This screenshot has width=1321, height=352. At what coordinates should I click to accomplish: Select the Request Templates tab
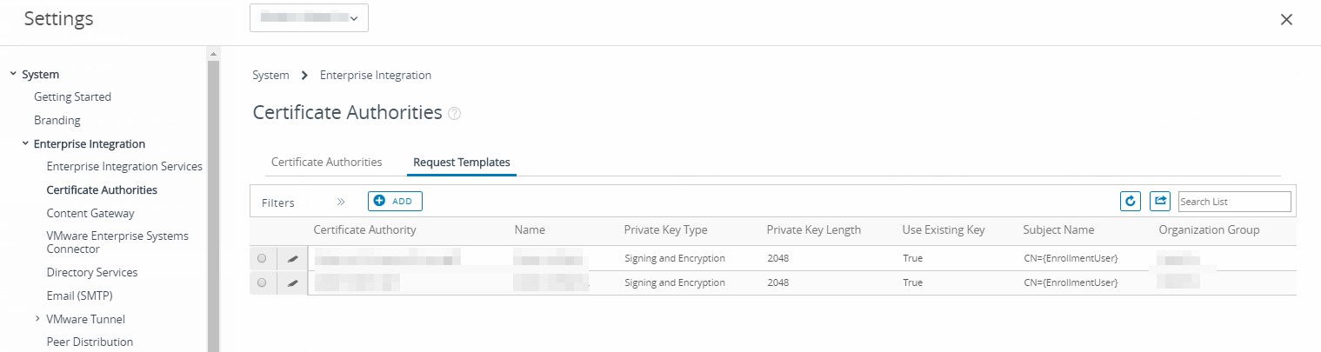[x=461, y=162]
